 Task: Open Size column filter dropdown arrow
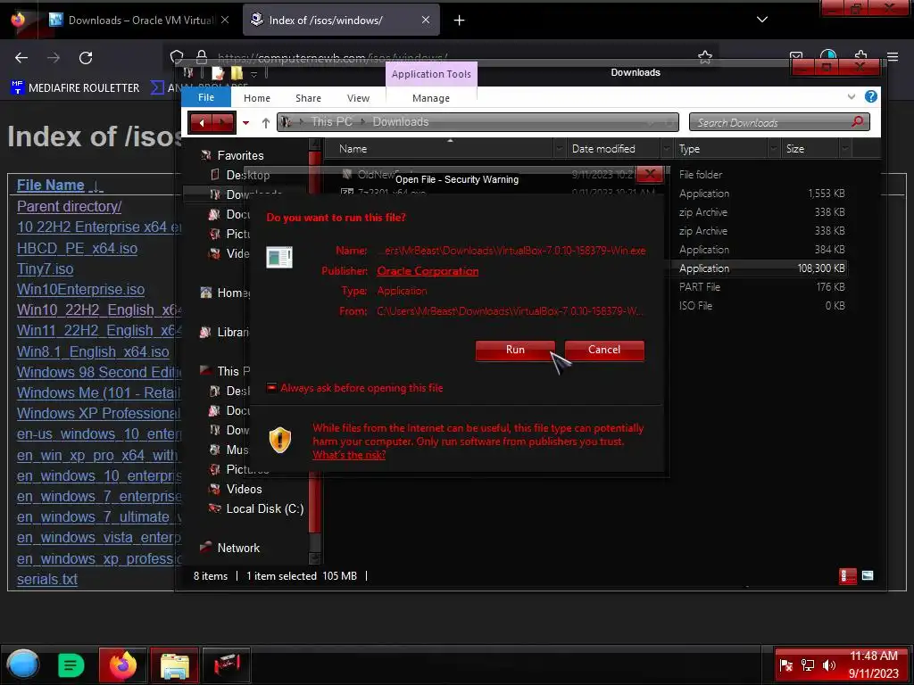click(844, 149)
